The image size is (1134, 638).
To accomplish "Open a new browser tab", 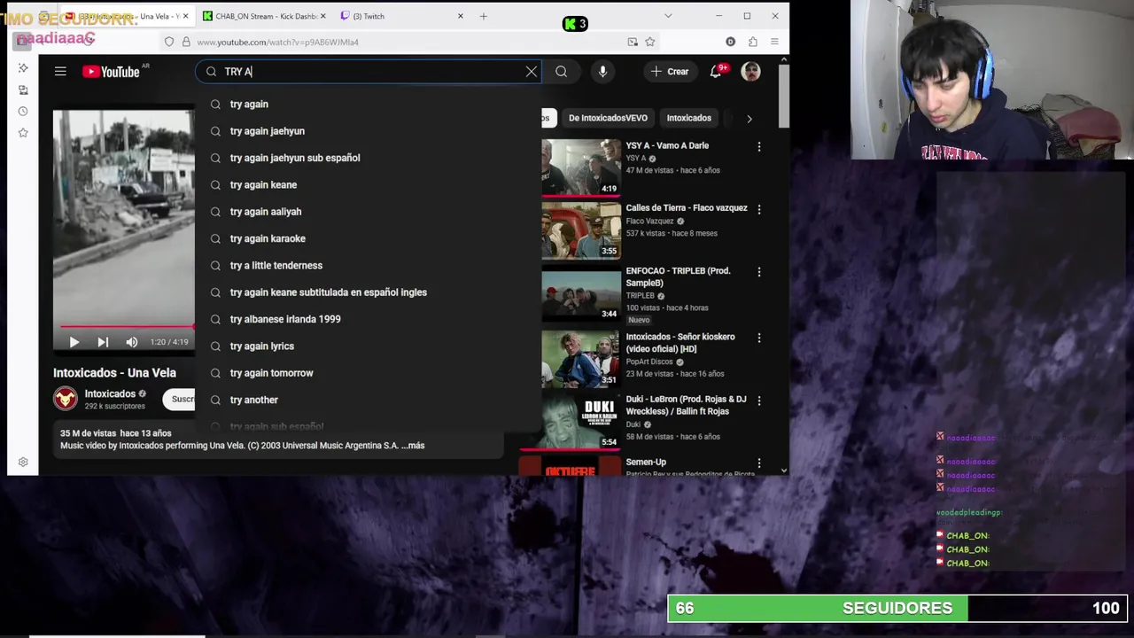I will (x=483, y=16).
